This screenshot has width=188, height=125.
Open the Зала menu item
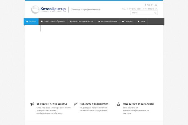point(141,22)
